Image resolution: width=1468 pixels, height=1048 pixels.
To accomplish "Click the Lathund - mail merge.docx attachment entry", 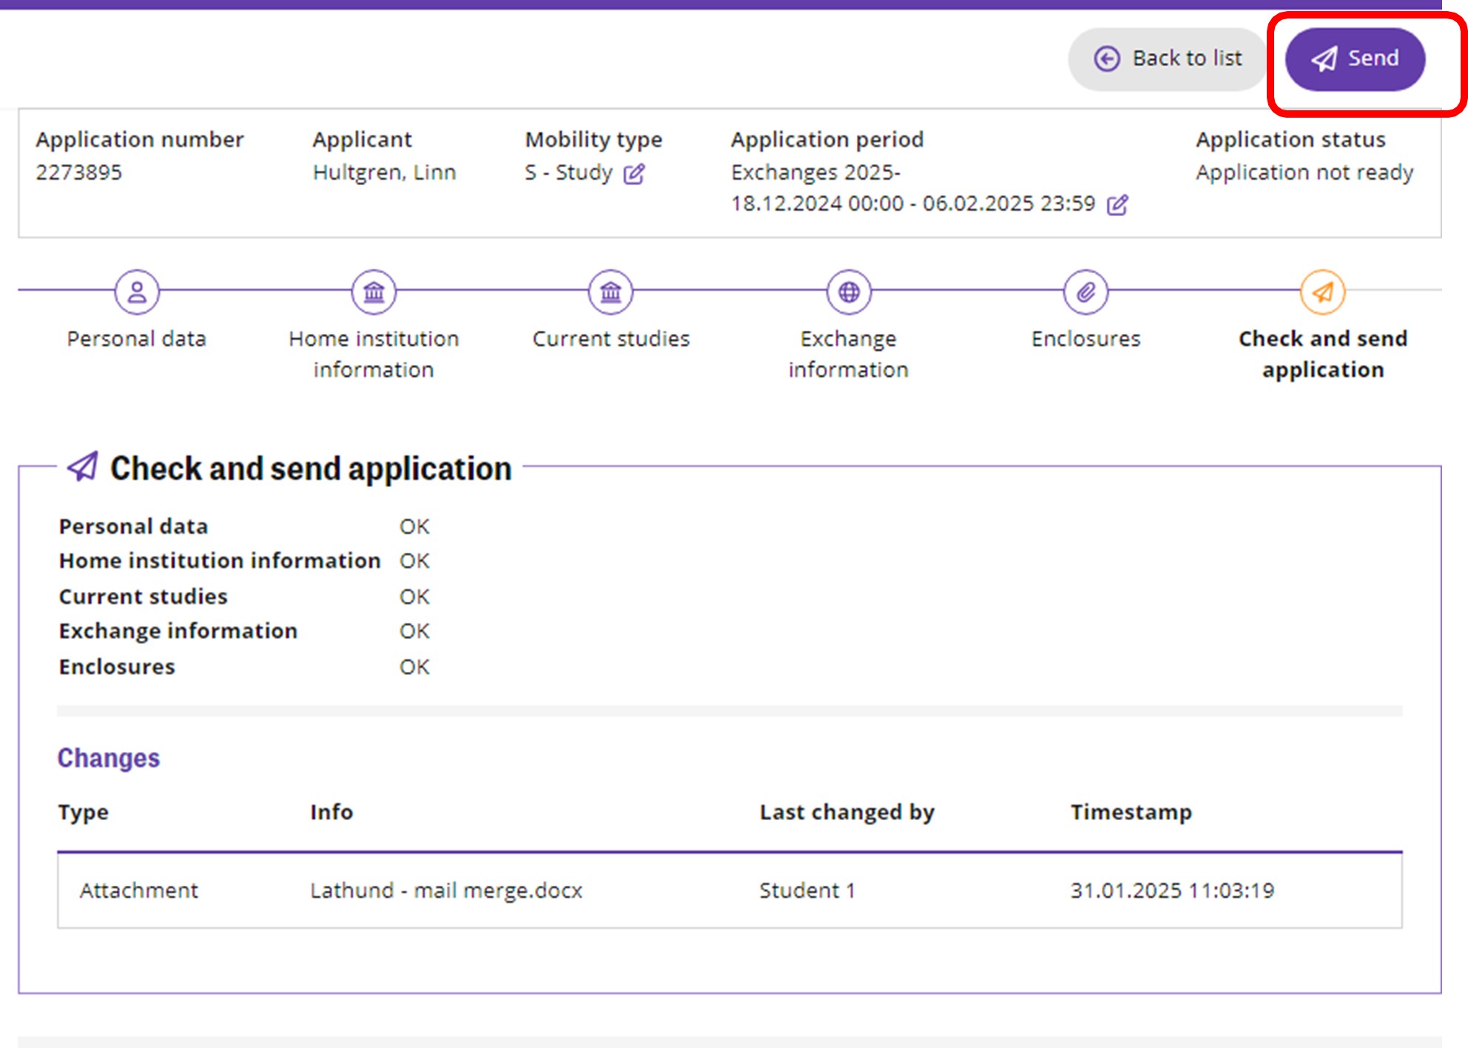I will coord(446,890).
